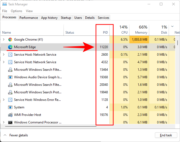Click the Windows Command Processor icon
The width and height of the screenshot is (180, 142).
pyautogui.click(x=10, y=122)
